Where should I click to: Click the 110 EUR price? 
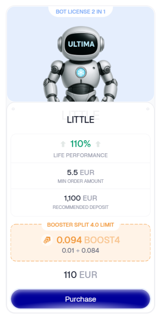click(81, 275)
